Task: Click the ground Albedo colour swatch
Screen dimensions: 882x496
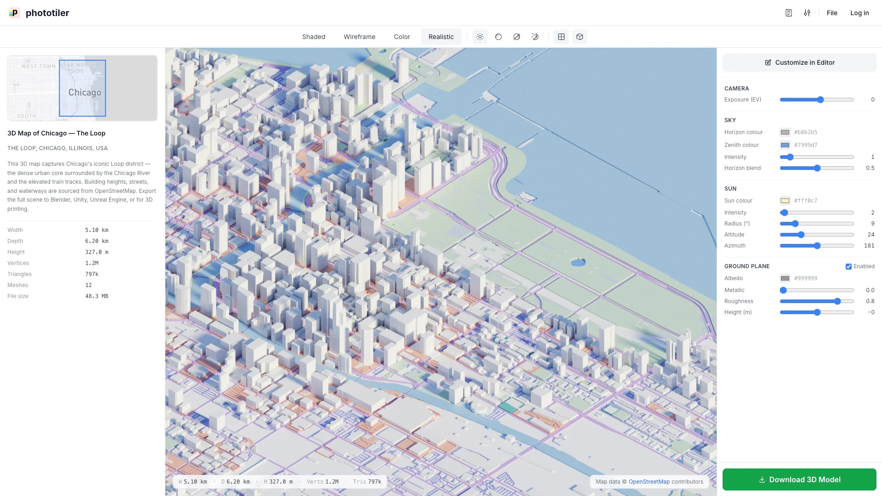Action: click(x=785, y=278)
